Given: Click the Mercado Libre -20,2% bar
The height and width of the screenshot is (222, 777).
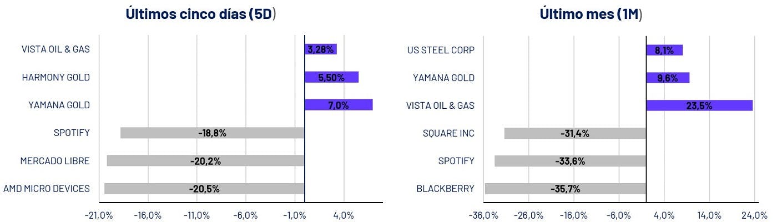Looking at the screenshot, I should click(x=206, y=160).
